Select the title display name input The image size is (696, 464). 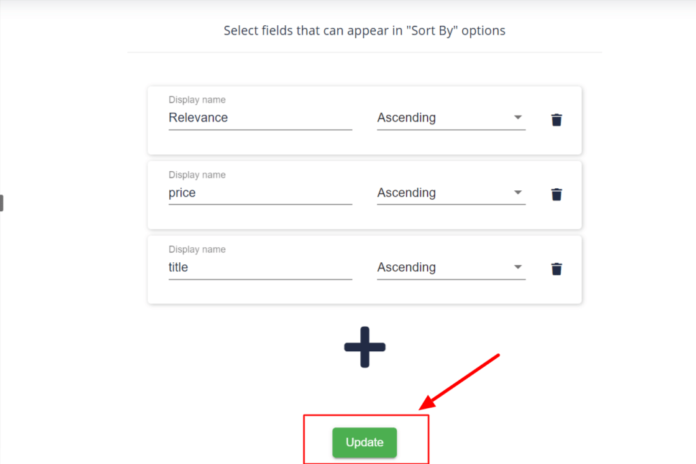[260, 267]
